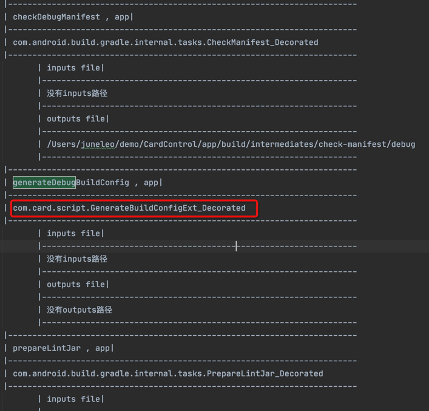429x411 pixels.
Task: Click the first 'outputs file' label
Action: pyautogui.click(x=76, y=119)
